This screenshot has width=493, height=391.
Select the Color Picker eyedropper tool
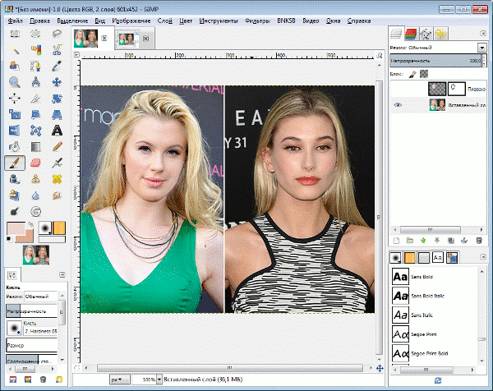point(57,66)
